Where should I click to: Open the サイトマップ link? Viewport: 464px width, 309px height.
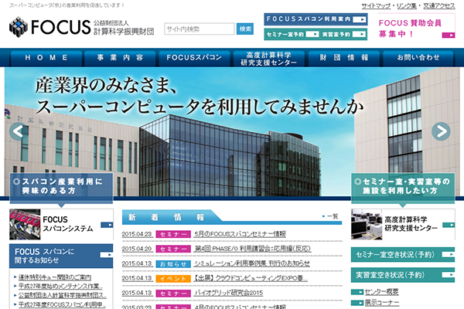pyautogui.click(x=376, y=6)
